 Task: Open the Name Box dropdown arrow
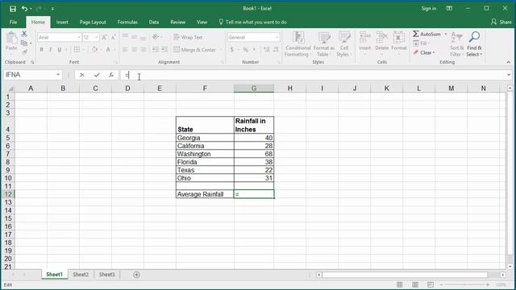[58, 75]
